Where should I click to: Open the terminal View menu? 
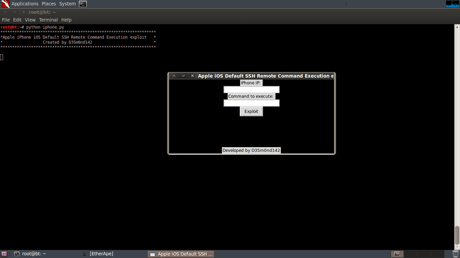coord(30,20)
